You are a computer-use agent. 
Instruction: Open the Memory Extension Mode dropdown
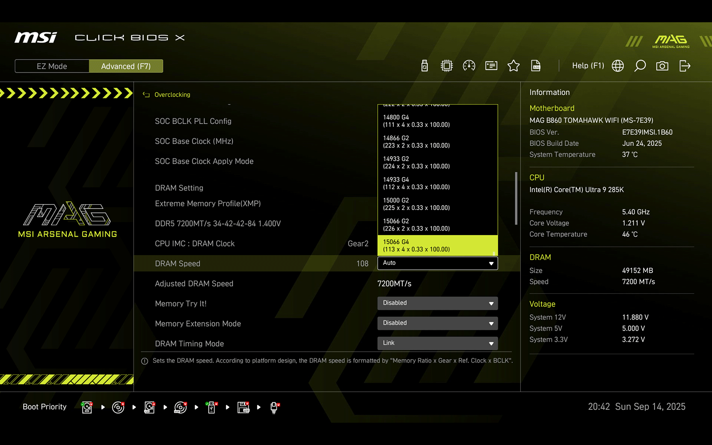[437, 323]
